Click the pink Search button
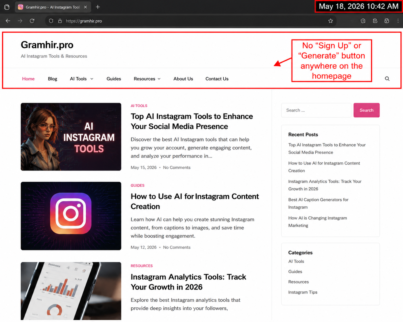 366,110
